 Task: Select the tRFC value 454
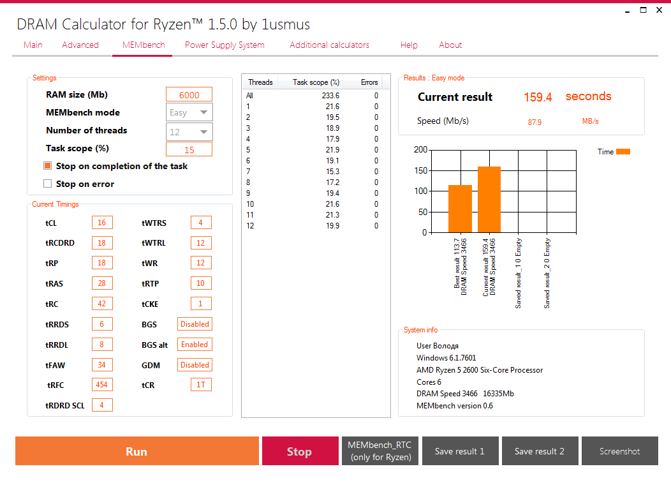[102, 385]
